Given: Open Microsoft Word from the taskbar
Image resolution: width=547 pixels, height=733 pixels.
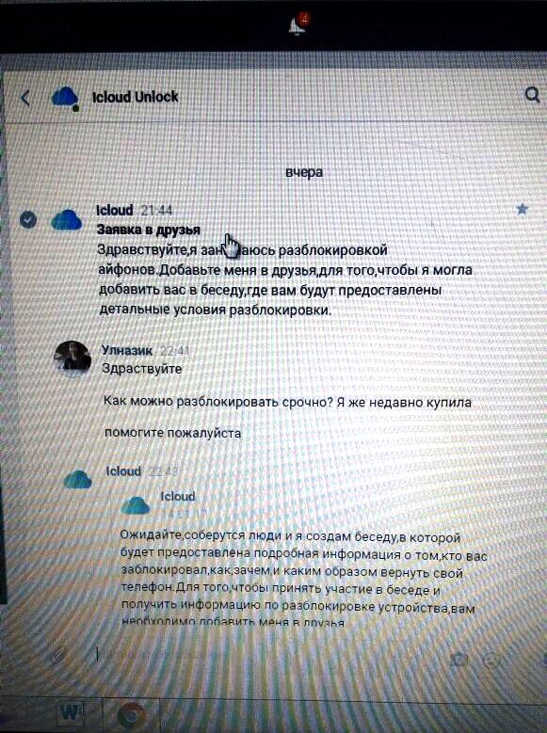Looking at the screenshot, I should 71,713.
